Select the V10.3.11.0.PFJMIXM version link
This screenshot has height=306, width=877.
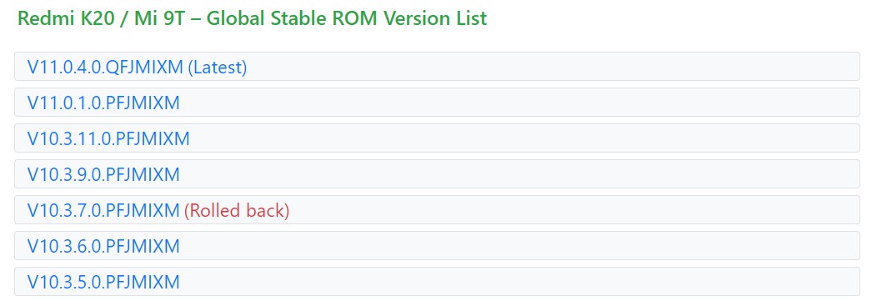108,138
